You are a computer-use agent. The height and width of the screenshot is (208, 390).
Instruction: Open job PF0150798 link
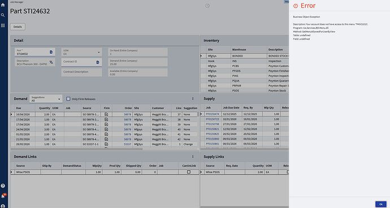(x=213, y=124)
